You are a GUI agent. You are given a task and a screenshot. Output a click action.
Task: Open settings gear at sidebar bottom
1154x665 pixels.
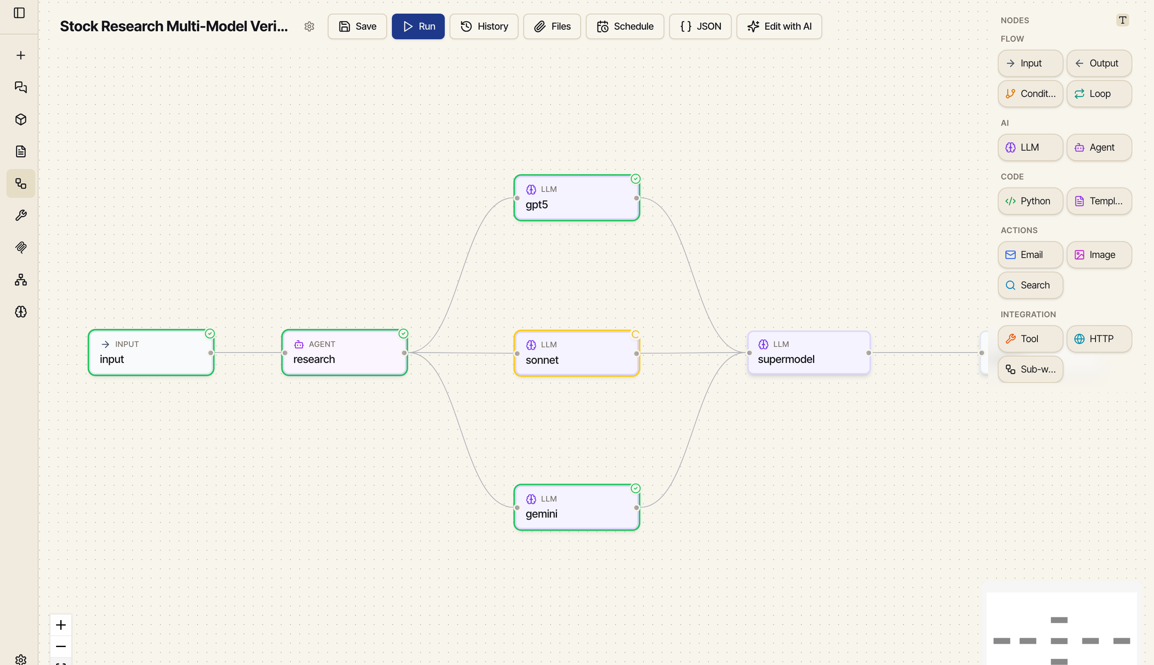click(x=20, y=659)
